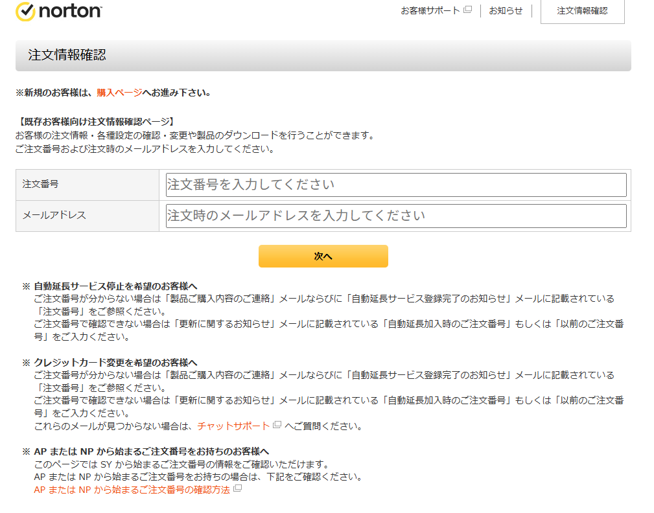Focus the メールアドレス input field

(396, 216)
